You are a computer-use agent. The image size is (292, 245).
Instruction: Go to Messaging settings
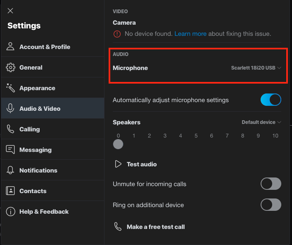(53, 149)
